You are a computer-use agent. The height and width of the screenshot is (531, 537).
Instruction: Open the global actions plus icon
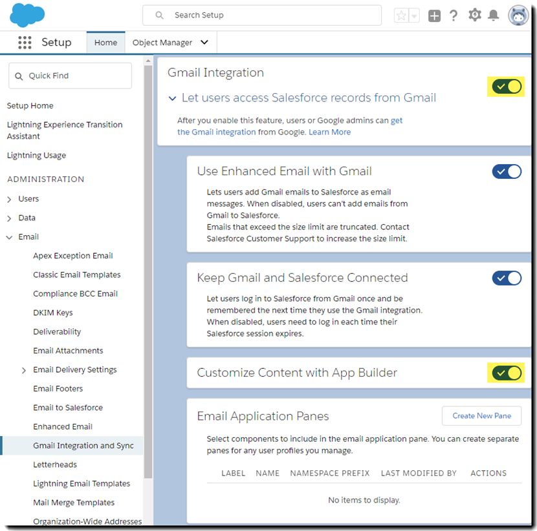pyautogui.click(x=434, y=16)
